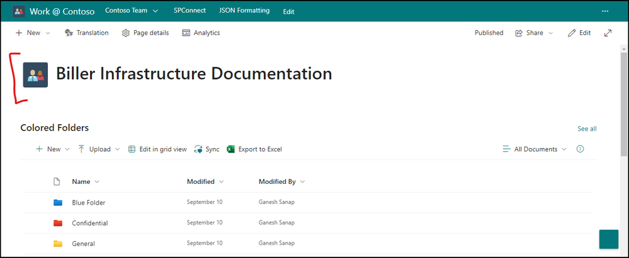This screenshot has height=258, width=629.
Task: Expand the Upload dropdown chevron
Action: pyautogui.click(x=117, y=149)
